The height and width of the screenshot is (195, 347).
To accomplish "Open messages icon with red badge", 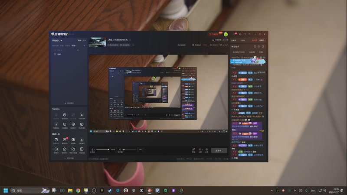I will pyautogui.click(x=235, y=34).
